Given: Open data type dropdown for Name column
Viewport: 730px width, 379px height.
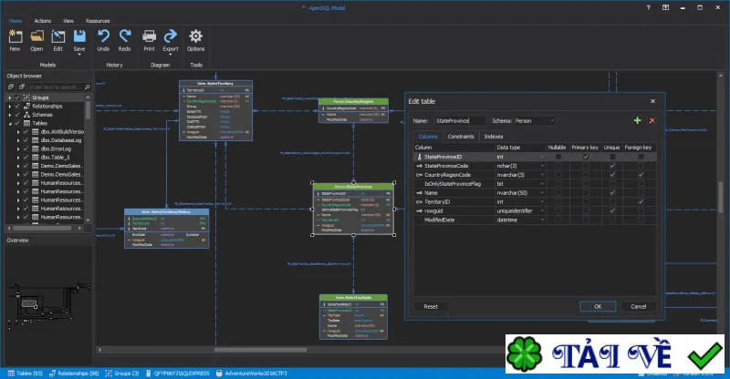Looking at the screenshot, I should (542, 193).
